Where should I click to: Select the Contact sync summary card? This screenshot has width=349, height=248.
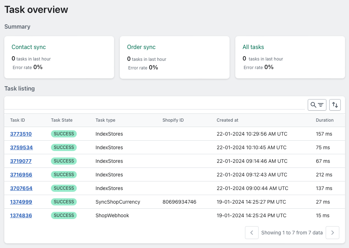(x=59, y=57)
